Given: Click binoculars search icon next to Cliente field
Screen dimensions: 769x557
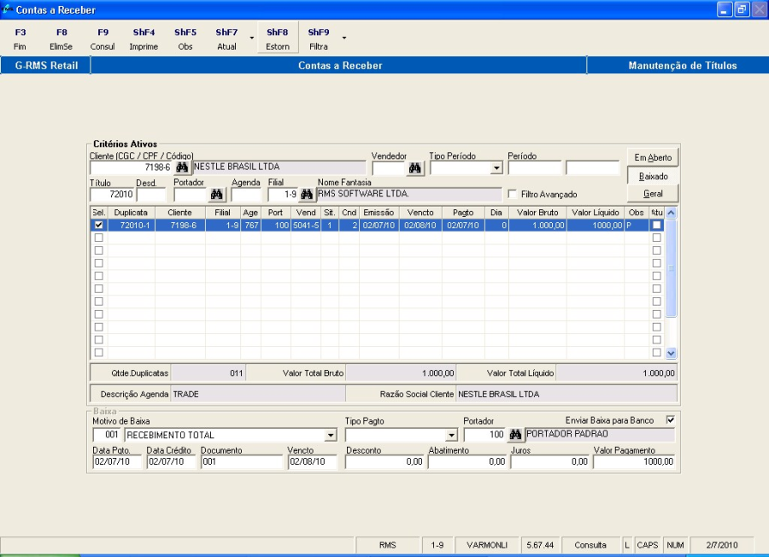Looking at the screenshot, I should [x=181, y=168].
